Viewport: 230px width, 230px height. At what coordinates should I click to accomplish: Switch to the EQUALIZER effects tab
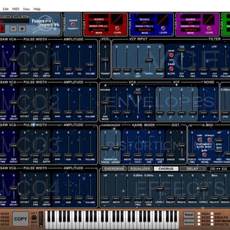(x=140, y=169)
